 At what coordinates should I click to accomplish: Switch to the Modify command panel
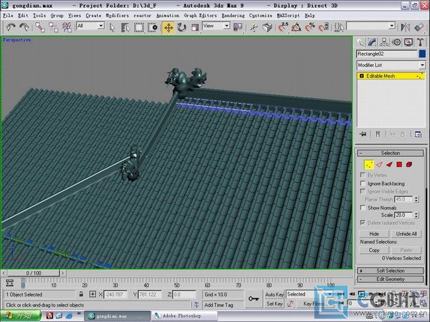point(372,42)
